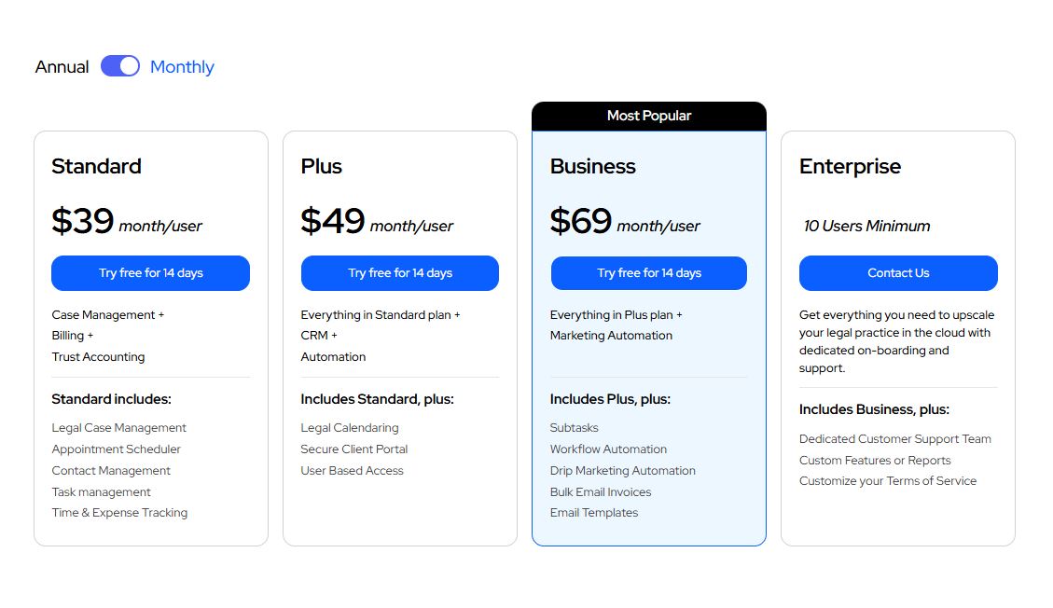Click the Annual billing label
This screenshot has height=608, width=1053.
click(60, 66)
